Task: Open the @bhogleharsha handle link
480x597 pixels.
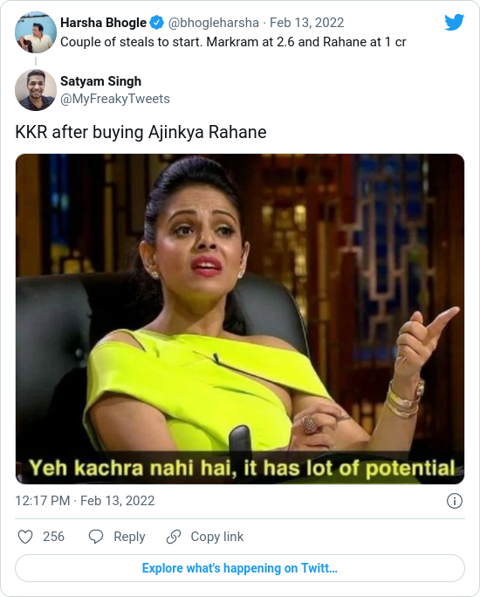Action: (213, 23)
